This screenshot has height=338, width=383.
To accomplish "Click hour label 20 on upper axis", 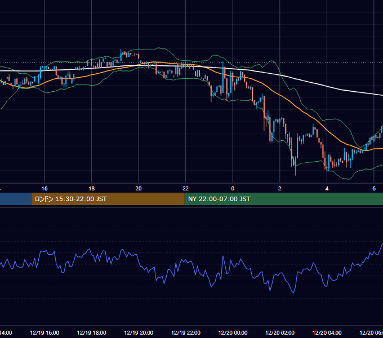I will tap(139, 189).
